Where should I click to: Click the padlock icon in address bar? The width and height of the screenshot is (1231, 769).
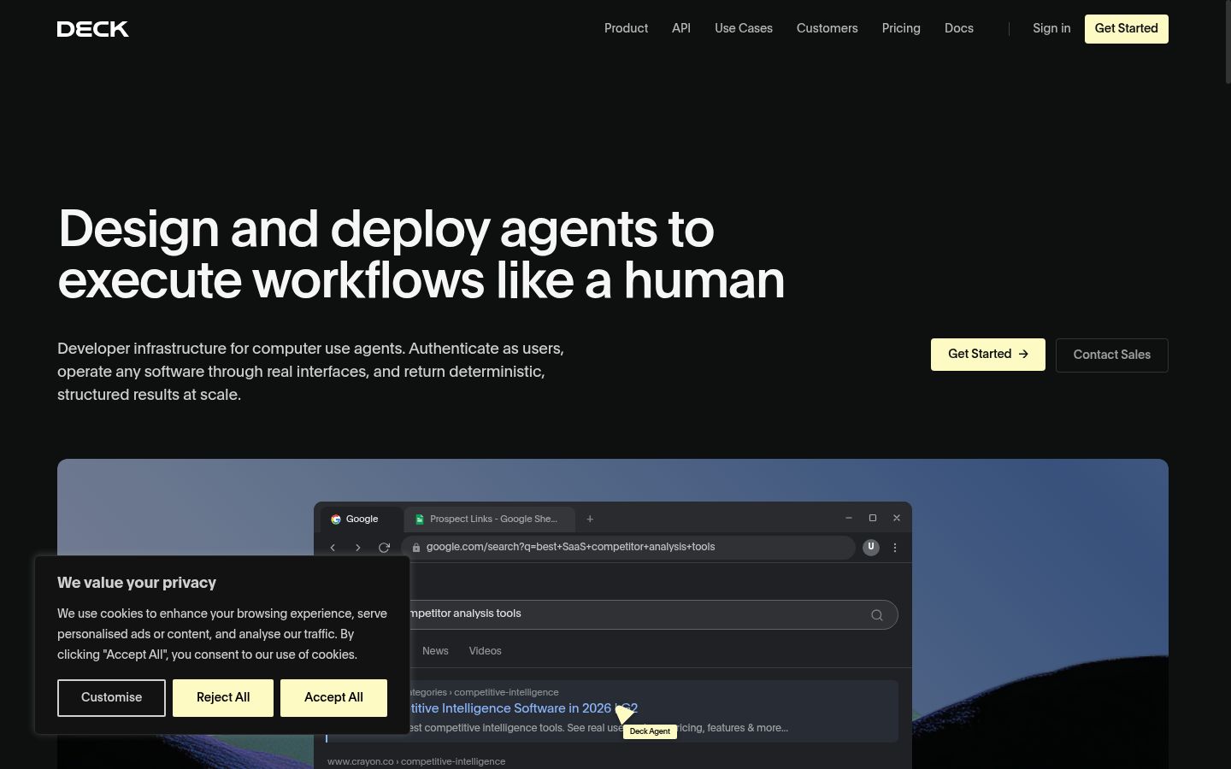pos(415,548)
